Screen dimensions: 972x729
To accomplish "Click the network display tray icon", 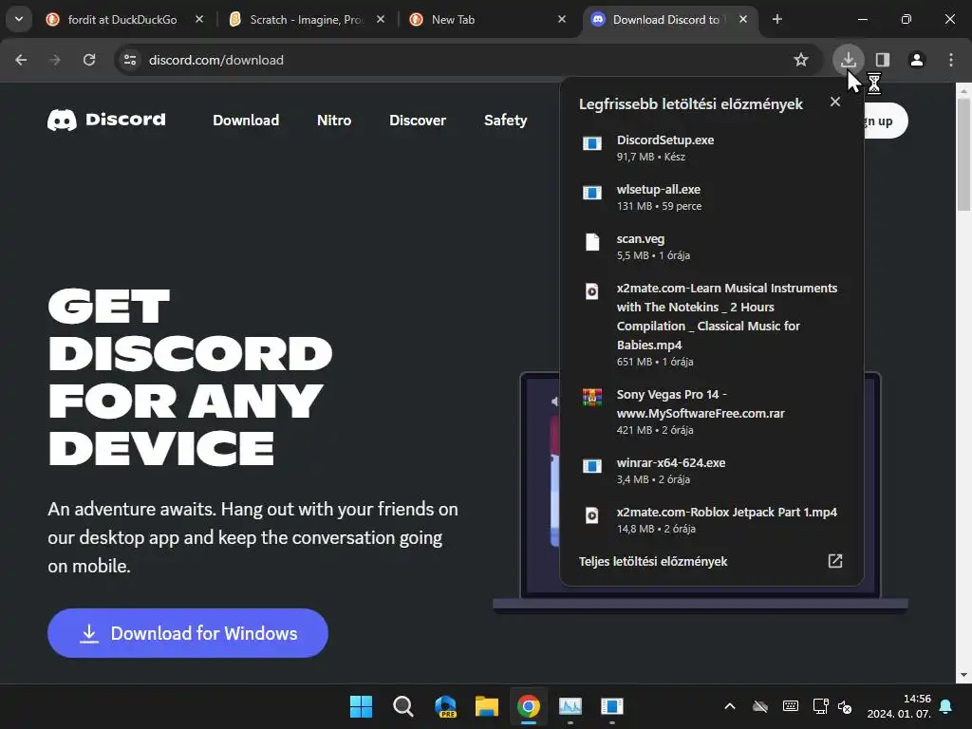I will tap(821, 706).
